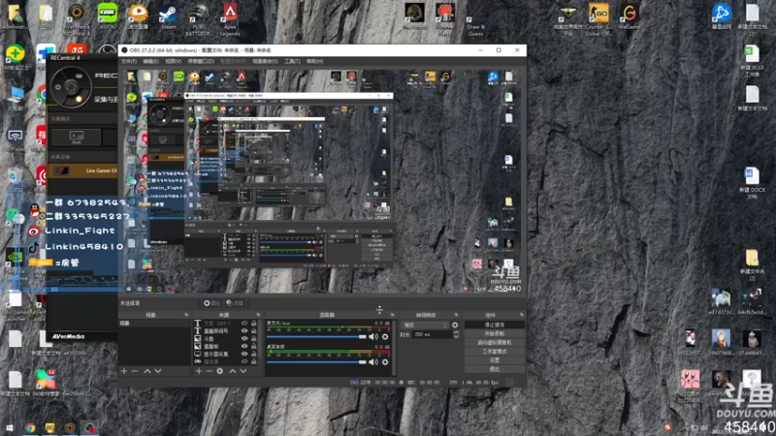Pop out the 控件 dock panel
Viewport: 776px width, 436px height.
click(x=522, y=315)
